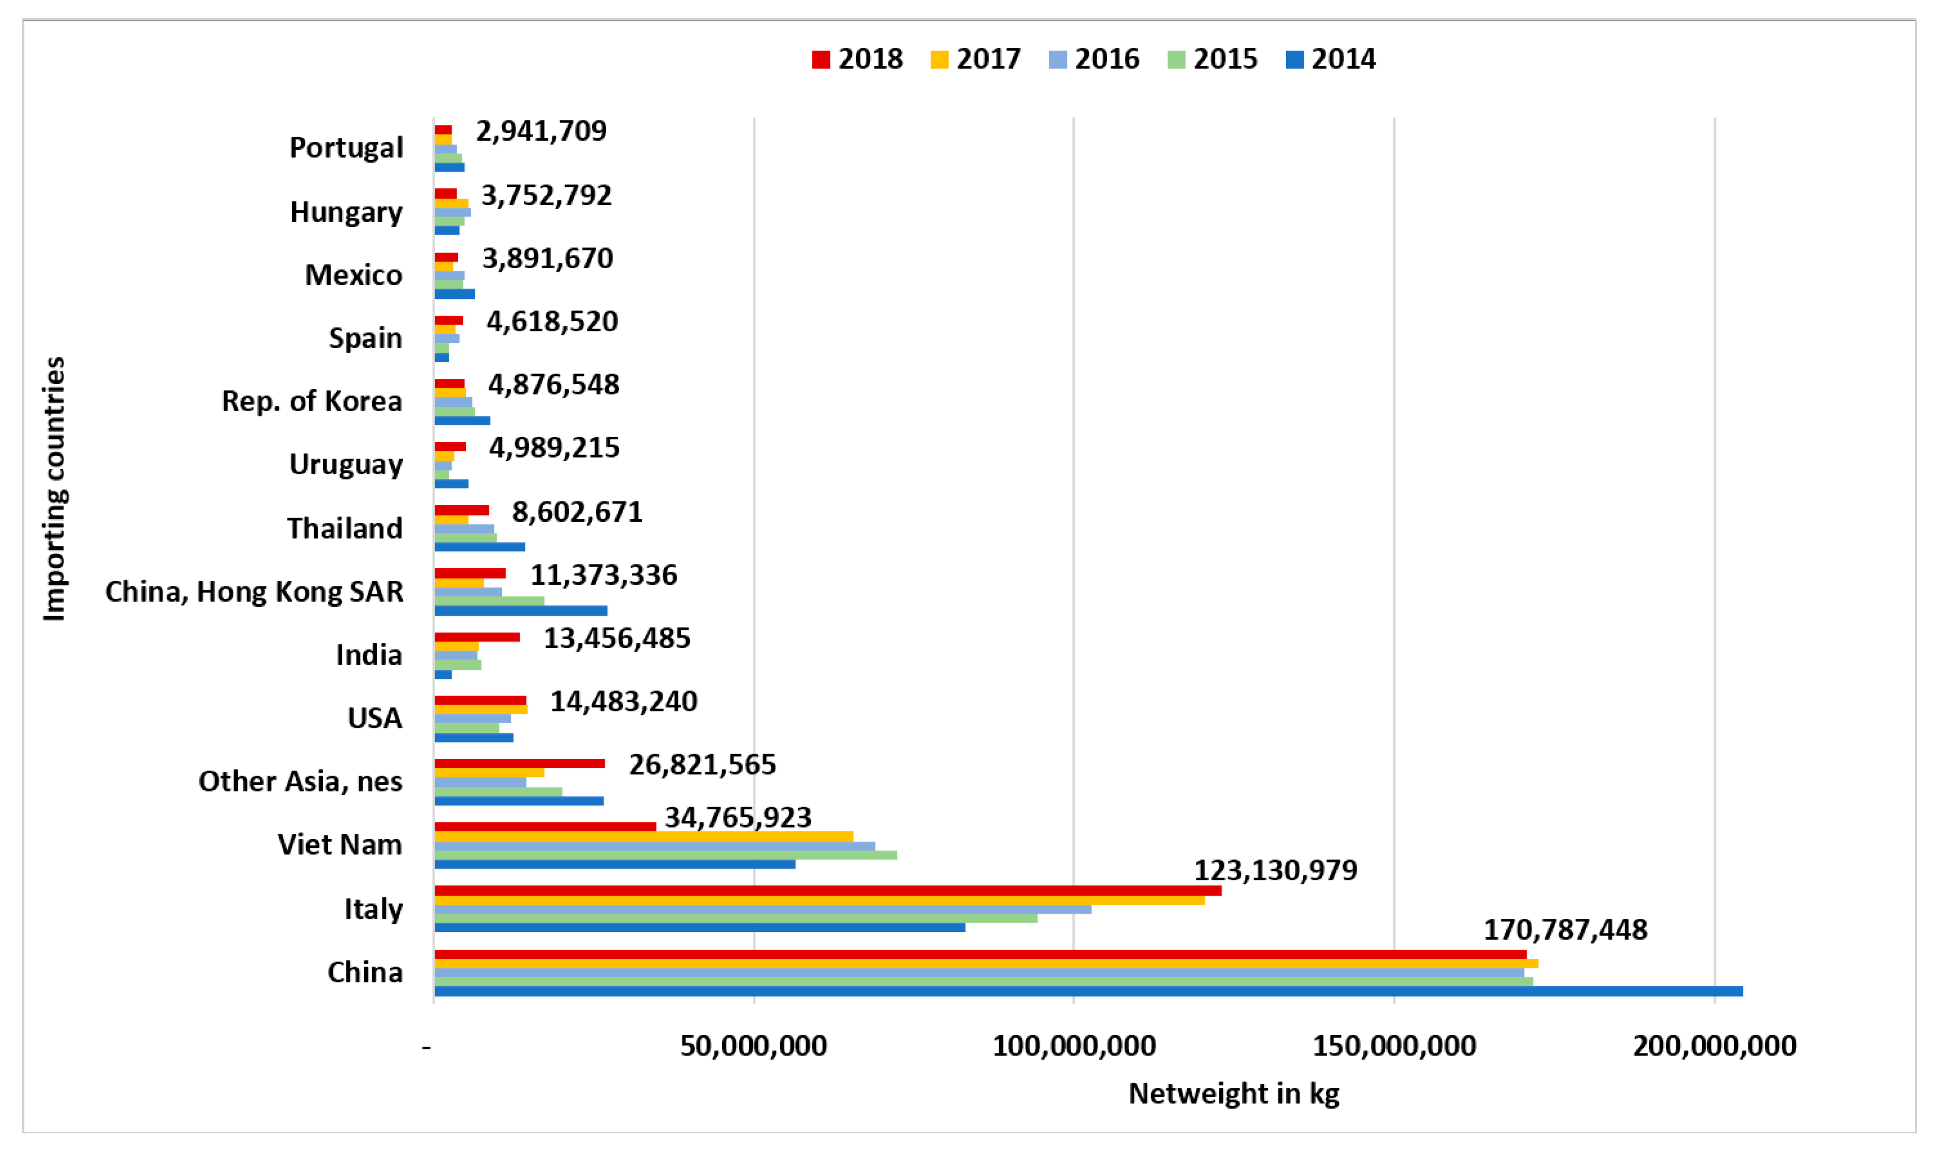Viewport: 1933px width, 1150px height.
Task: Click Viet Nam's yellow 2017 bar
Action: [644, 837]
